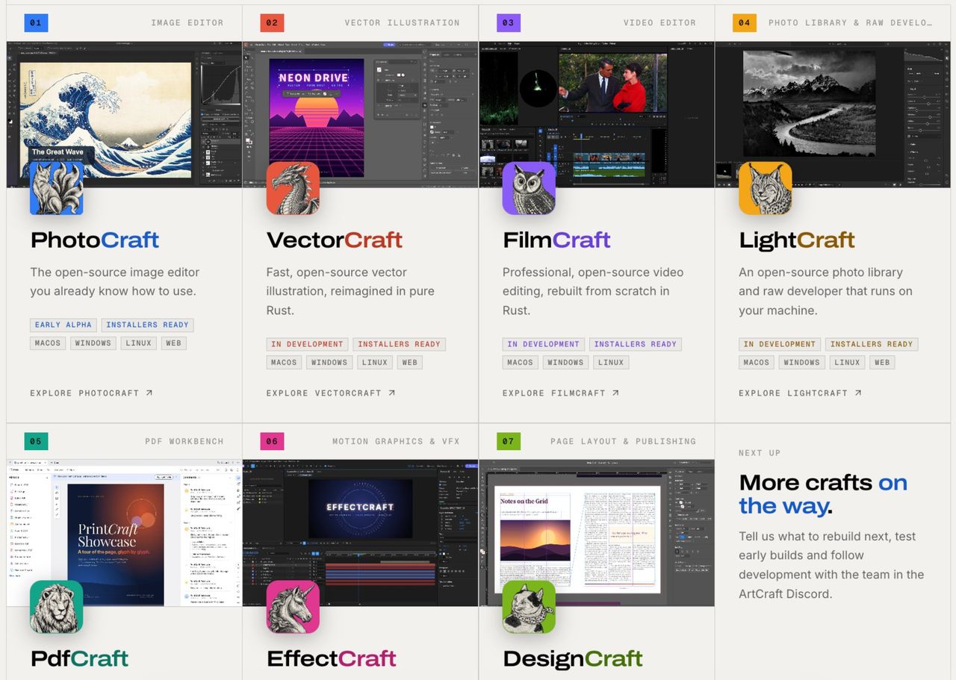Click the PdfCraft lion app icon

point(57,607)
